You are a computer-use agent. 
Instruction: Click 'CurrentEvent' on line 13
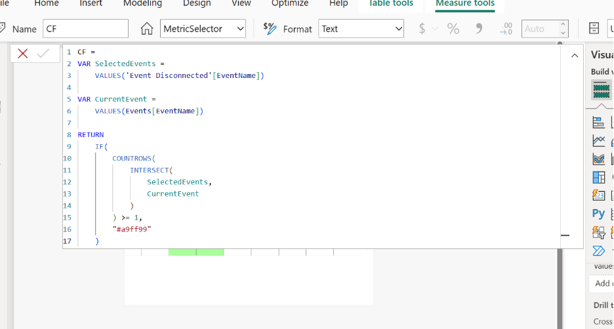click(173, 193)
